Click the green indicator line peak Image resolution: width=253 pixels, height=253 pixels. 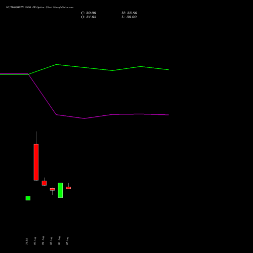click(56, 64)
